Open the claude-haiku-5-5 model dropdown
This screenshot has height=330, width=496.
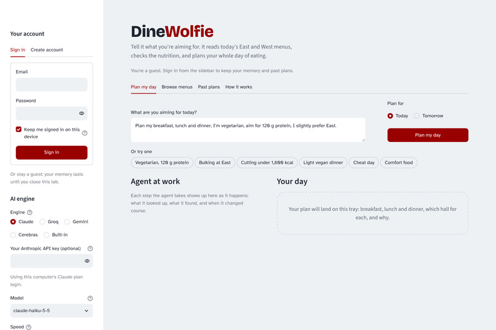tap(52, 311)
